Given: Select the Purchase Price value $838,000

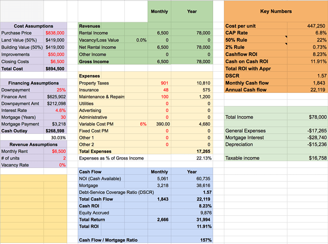Looking at the screenshot, I should (x=54, y=33).
